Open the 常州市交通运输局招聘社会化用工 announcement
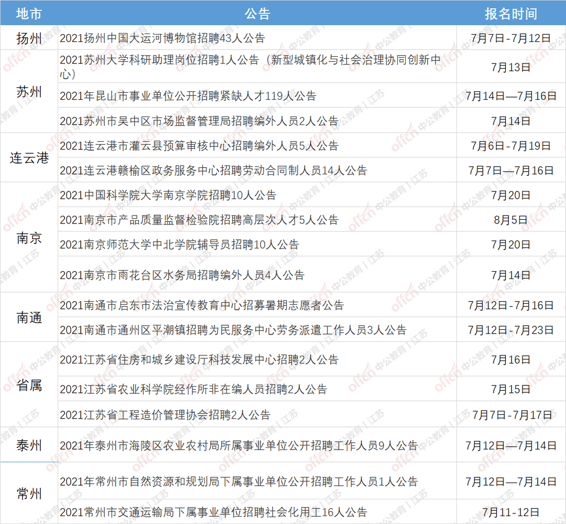This screenshot has height=524, width=566. 213,512
